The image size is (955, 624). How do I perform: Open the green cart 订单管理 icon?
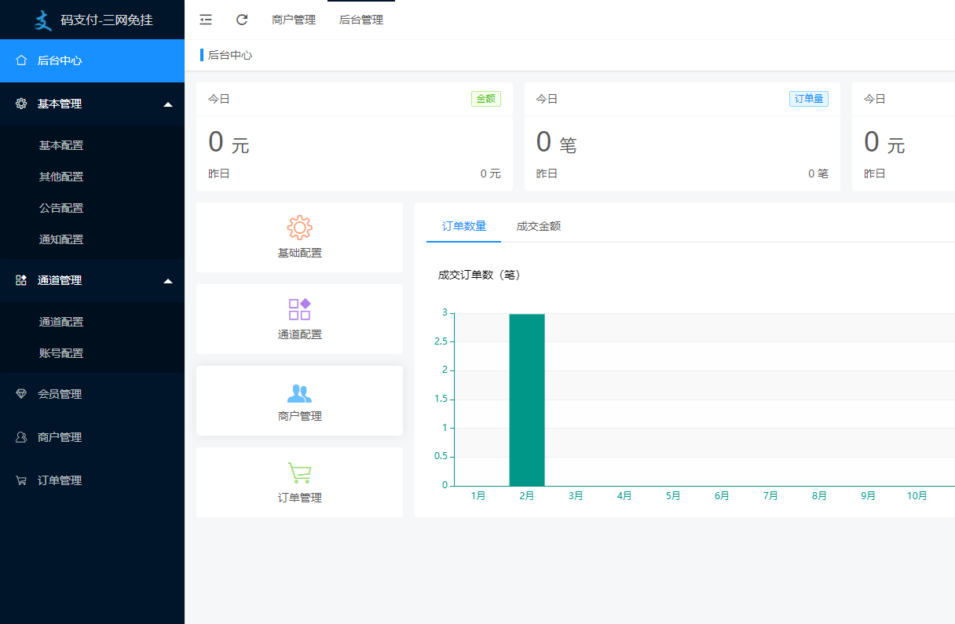pos(299,473)
